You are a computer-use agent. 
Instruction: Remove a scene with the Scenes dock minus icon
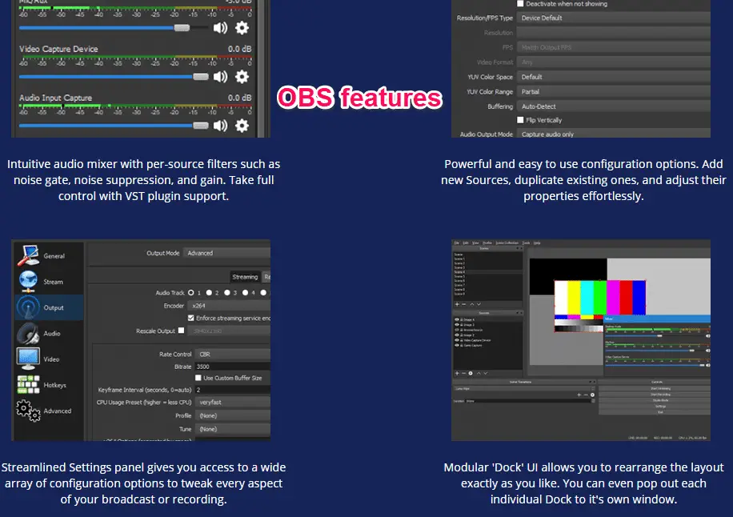(x=464, y=304)
